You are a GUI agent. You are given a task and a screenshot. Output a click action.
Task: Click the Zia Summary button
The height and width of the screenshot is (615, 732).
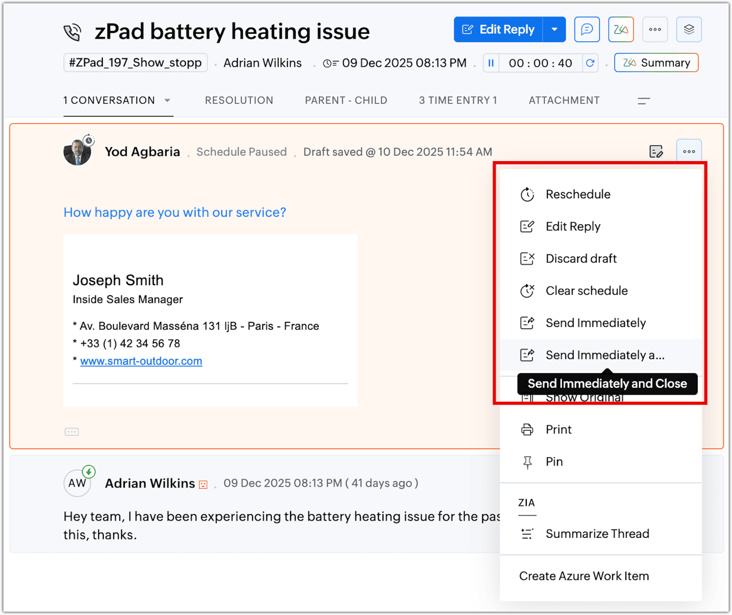point(656,63)
